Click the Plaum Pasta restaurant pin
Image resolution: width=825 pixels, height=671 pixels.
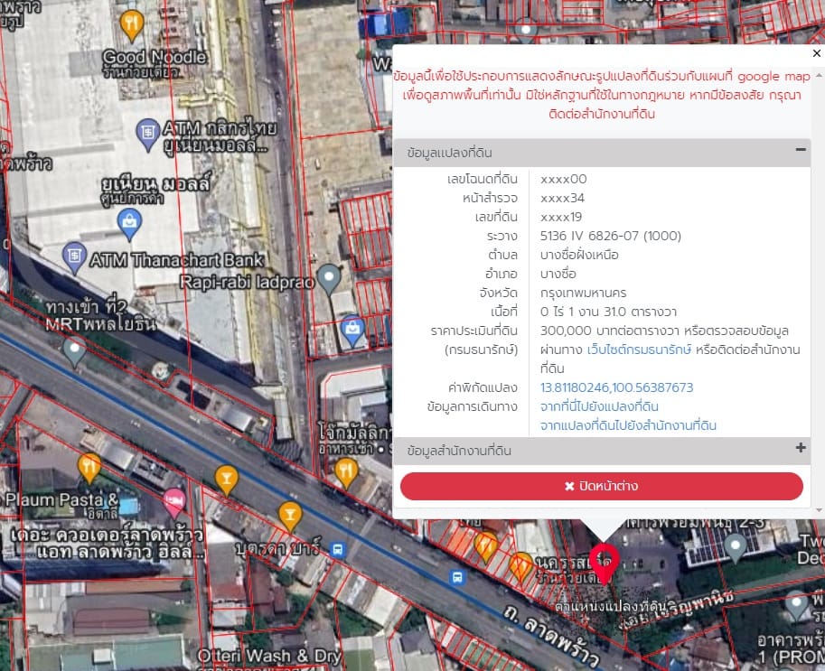tap(89, 468)
